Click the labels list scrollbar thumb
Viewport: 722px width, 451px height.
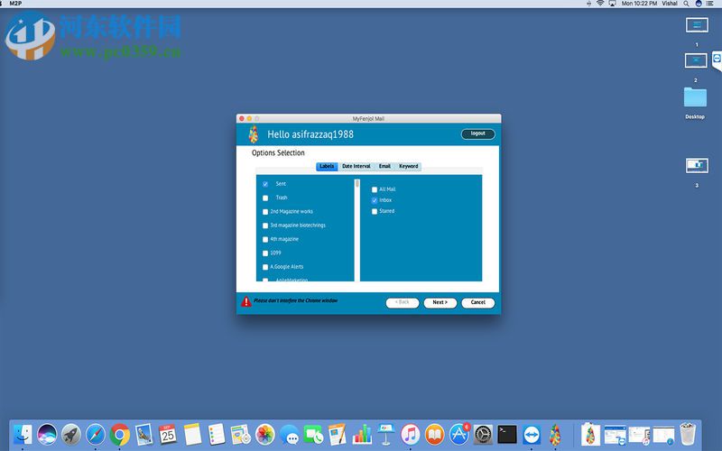point(357,183)
